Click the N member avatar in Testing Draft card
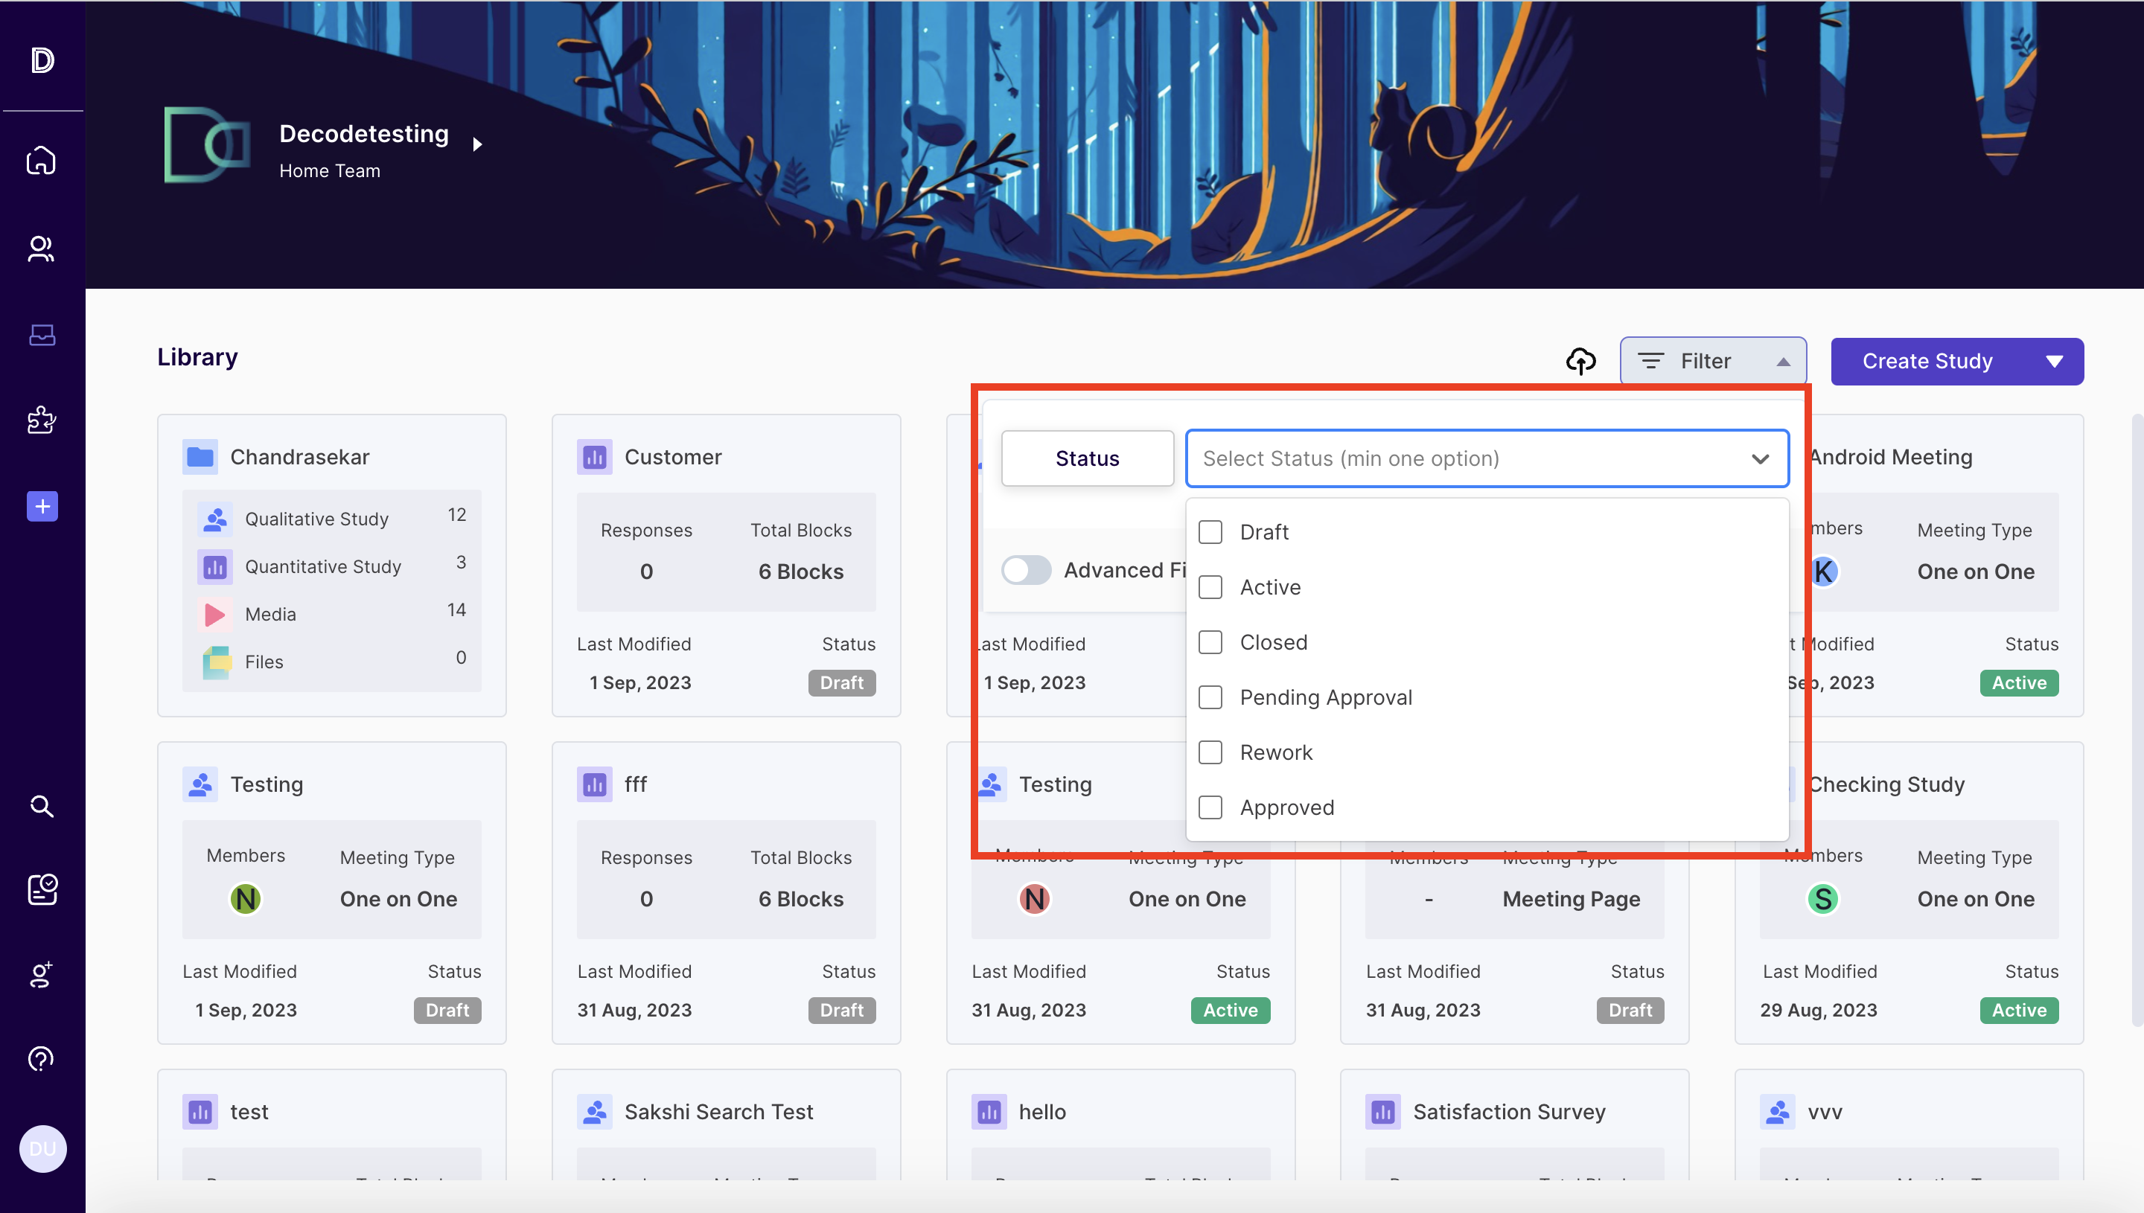 click(245, 899)
